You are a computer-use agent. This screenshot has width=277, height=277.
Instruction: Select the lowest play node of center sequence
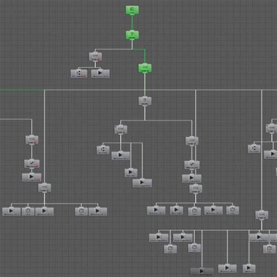(x=142, y=183)
